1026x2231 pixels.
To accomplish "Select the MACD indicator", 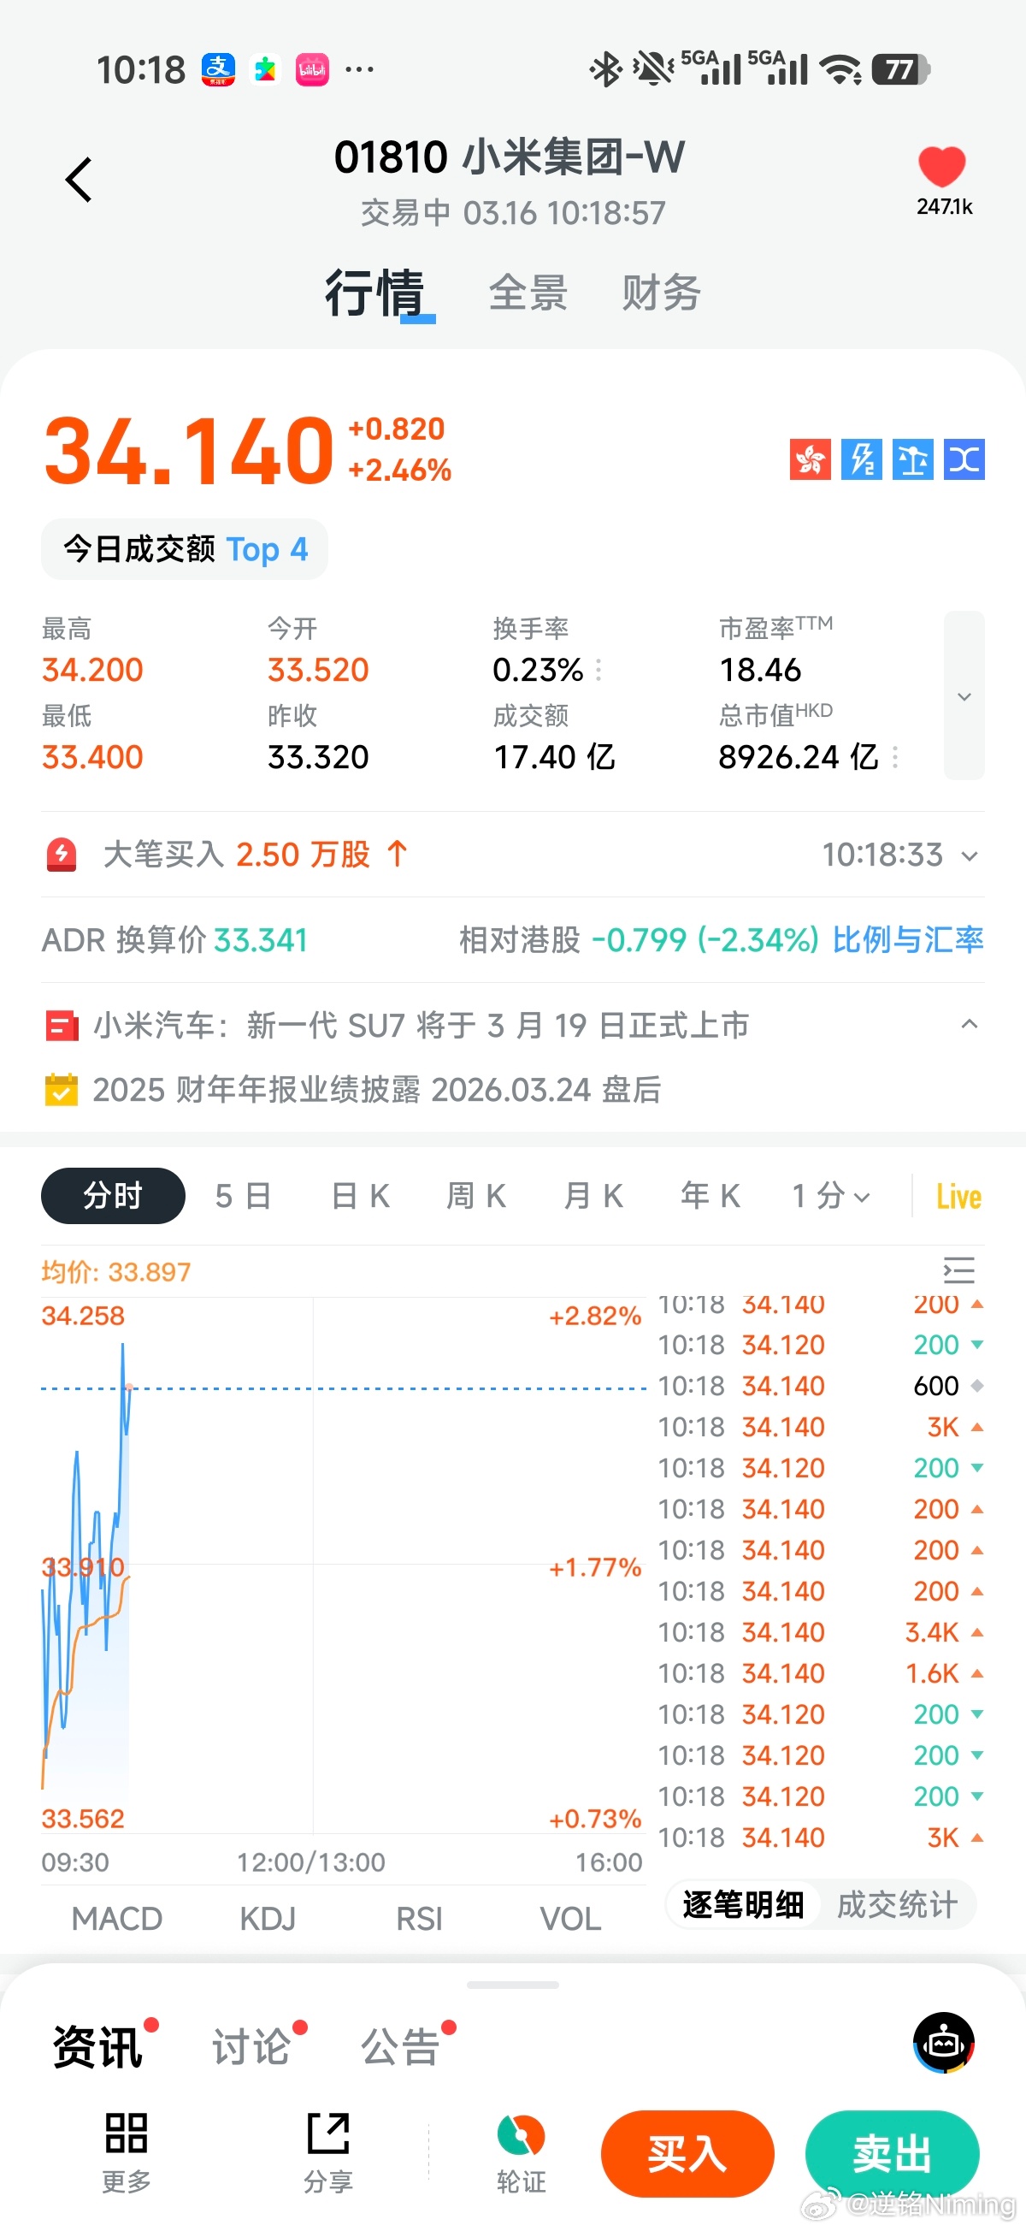I will [117, 1920].
